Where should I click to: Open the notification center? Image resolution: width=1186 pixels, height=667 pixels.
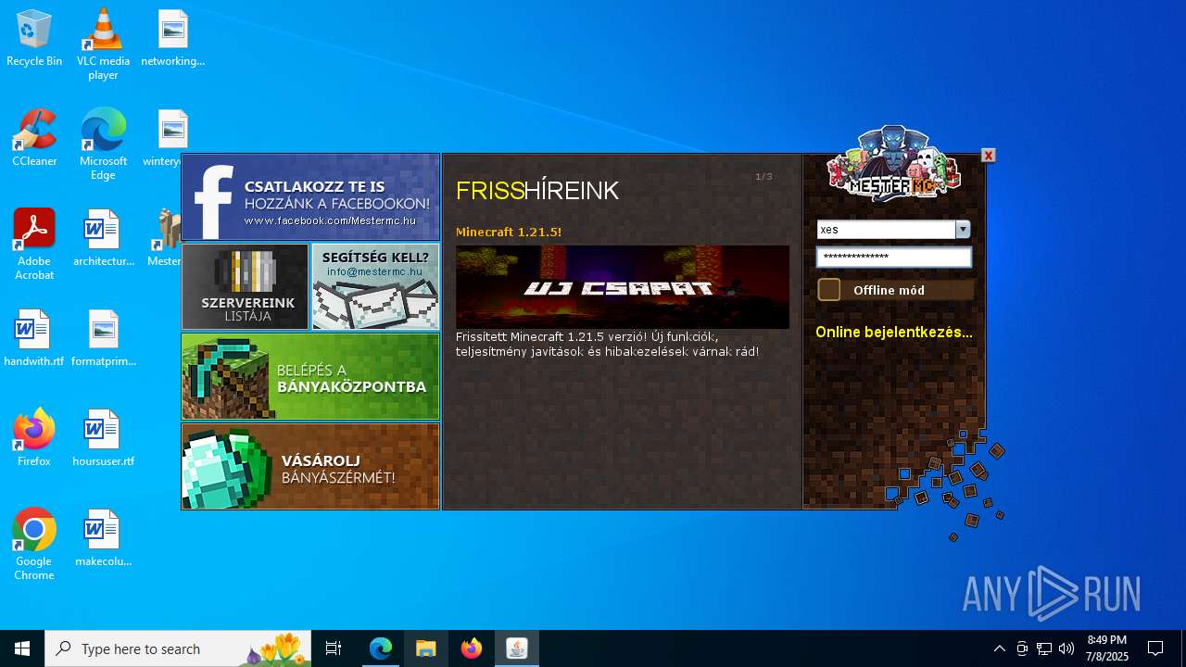1155,648
